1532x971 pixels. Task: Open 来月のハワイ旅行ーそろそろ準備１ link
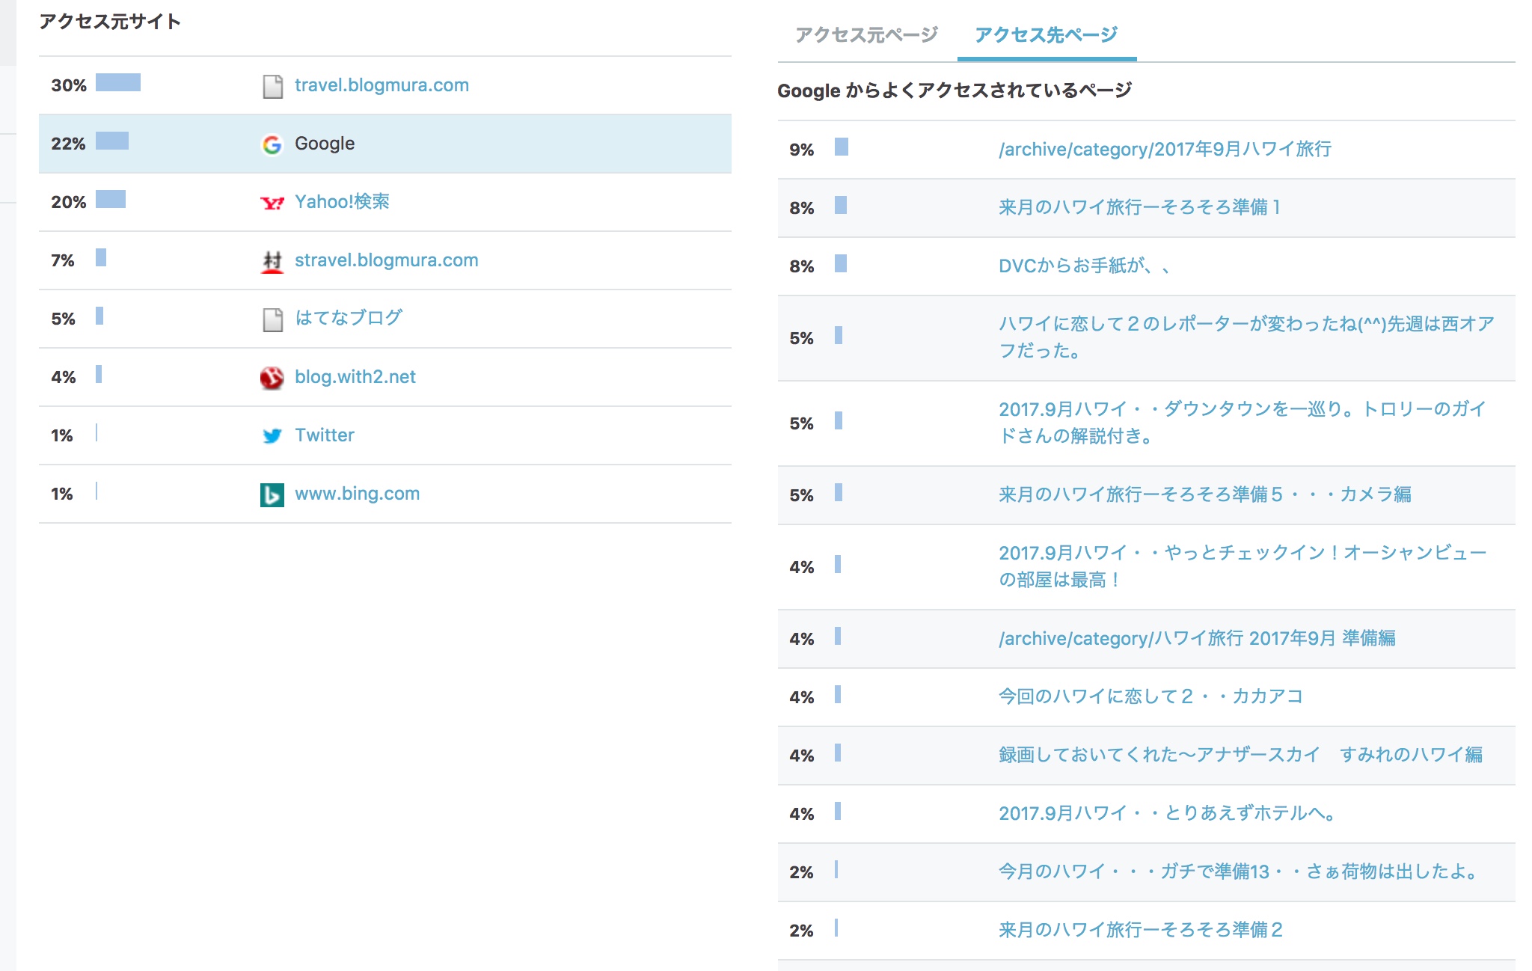click(1140, 207)
